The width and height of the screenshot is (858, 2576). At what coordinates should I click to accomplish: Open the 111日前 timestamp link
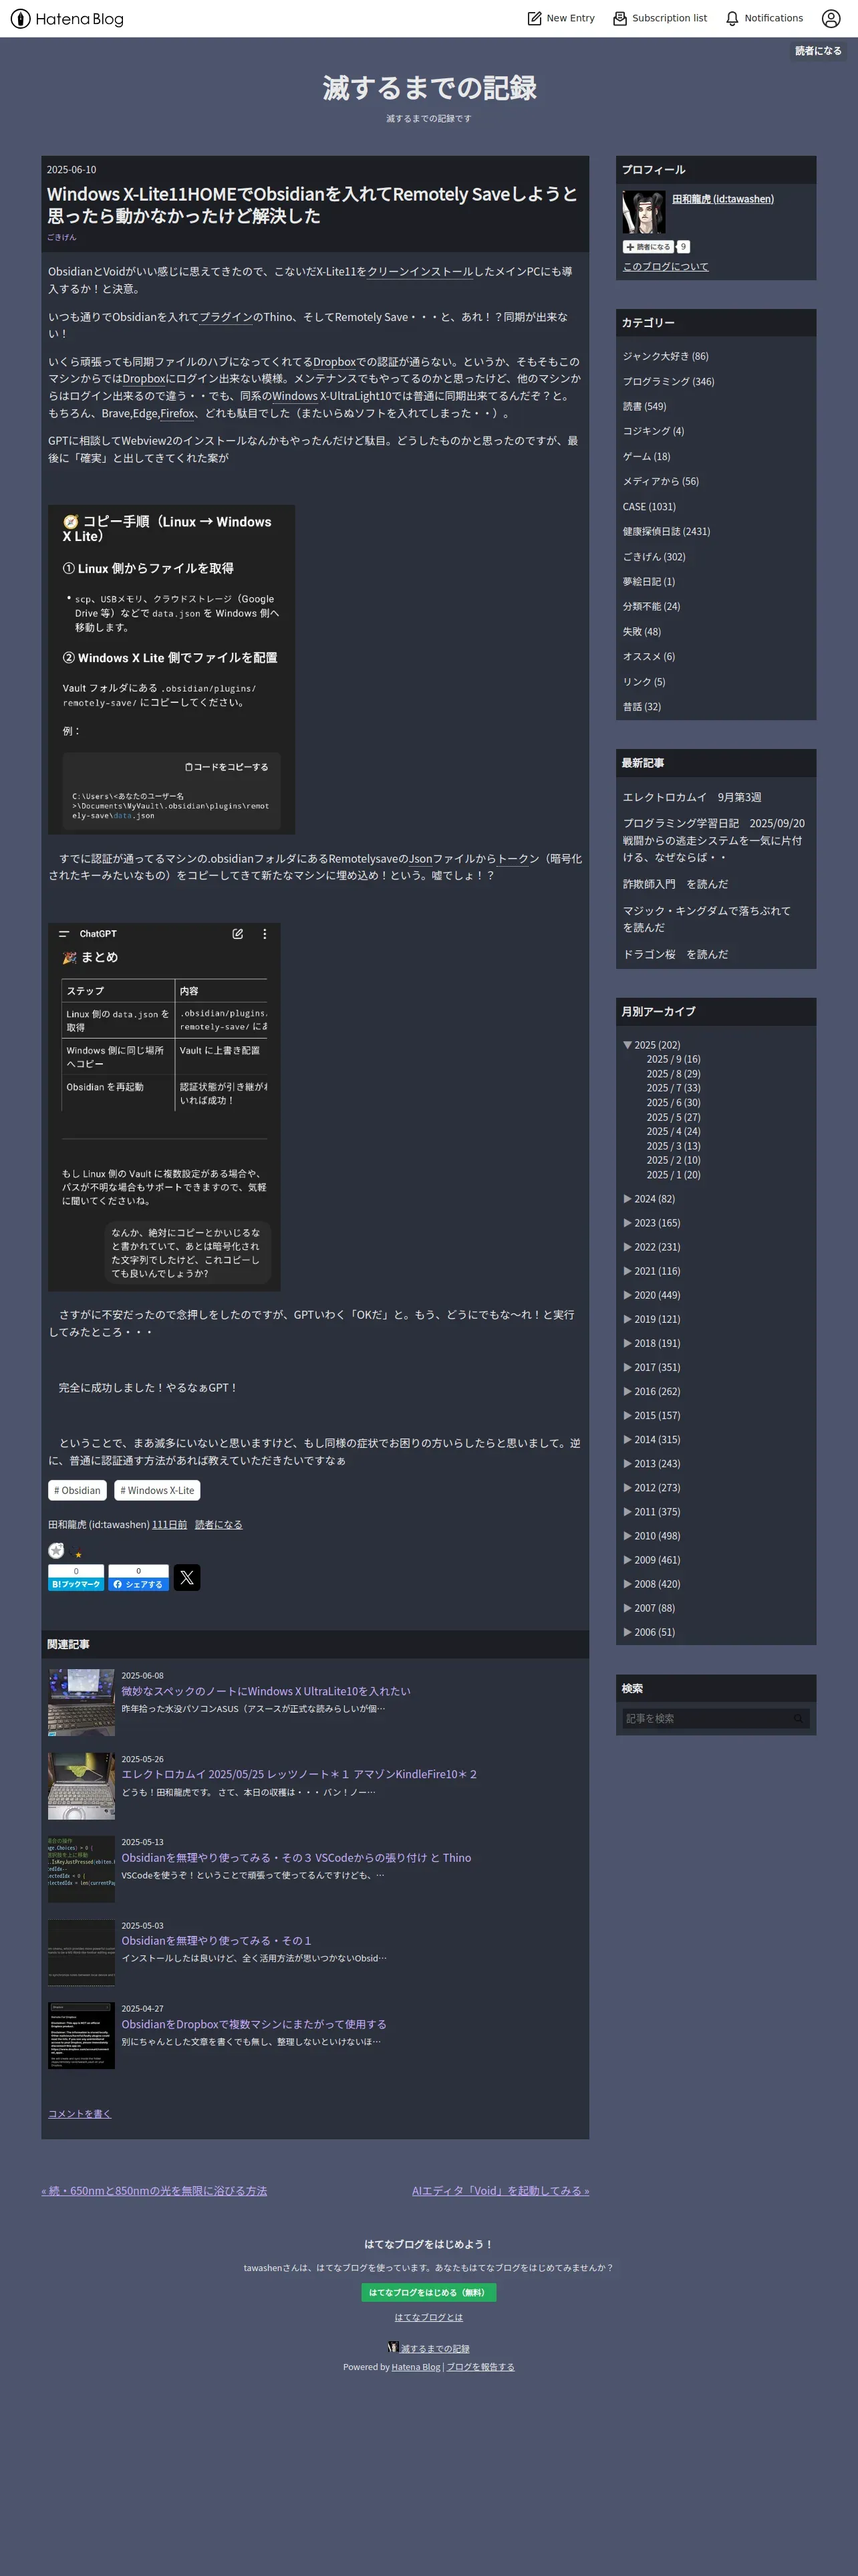point(170,1525)
